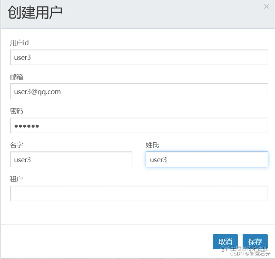
Task: Focus the 邮箱 field containing user3@qq.com
Action: pyautogui.click(x=139, y=91)
